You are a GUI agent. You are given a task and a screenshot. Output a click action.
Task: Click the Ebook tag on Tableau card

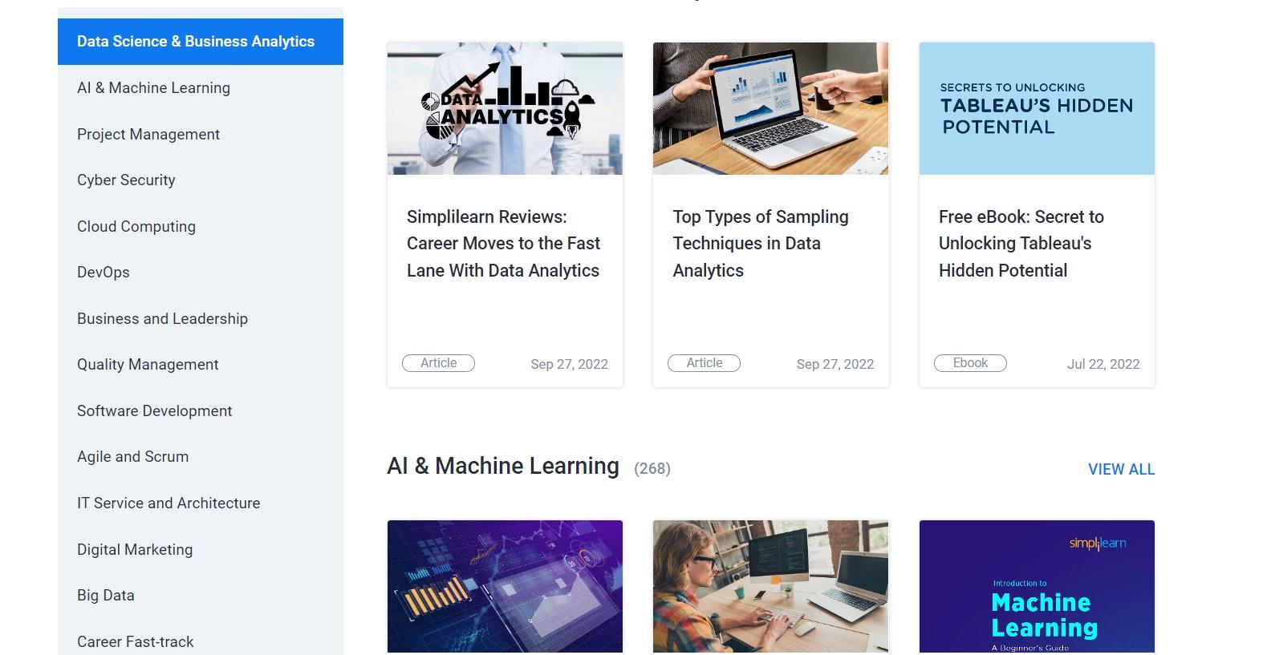(970, 363)
